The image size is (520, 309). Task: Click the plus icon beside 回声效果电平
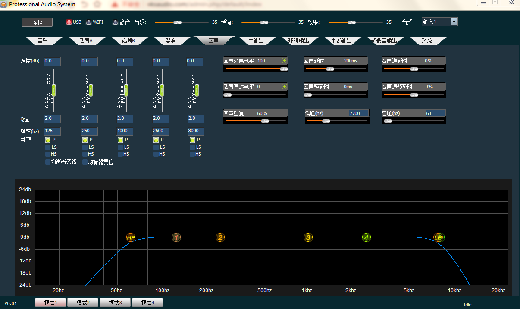click(x=284, y=61)
